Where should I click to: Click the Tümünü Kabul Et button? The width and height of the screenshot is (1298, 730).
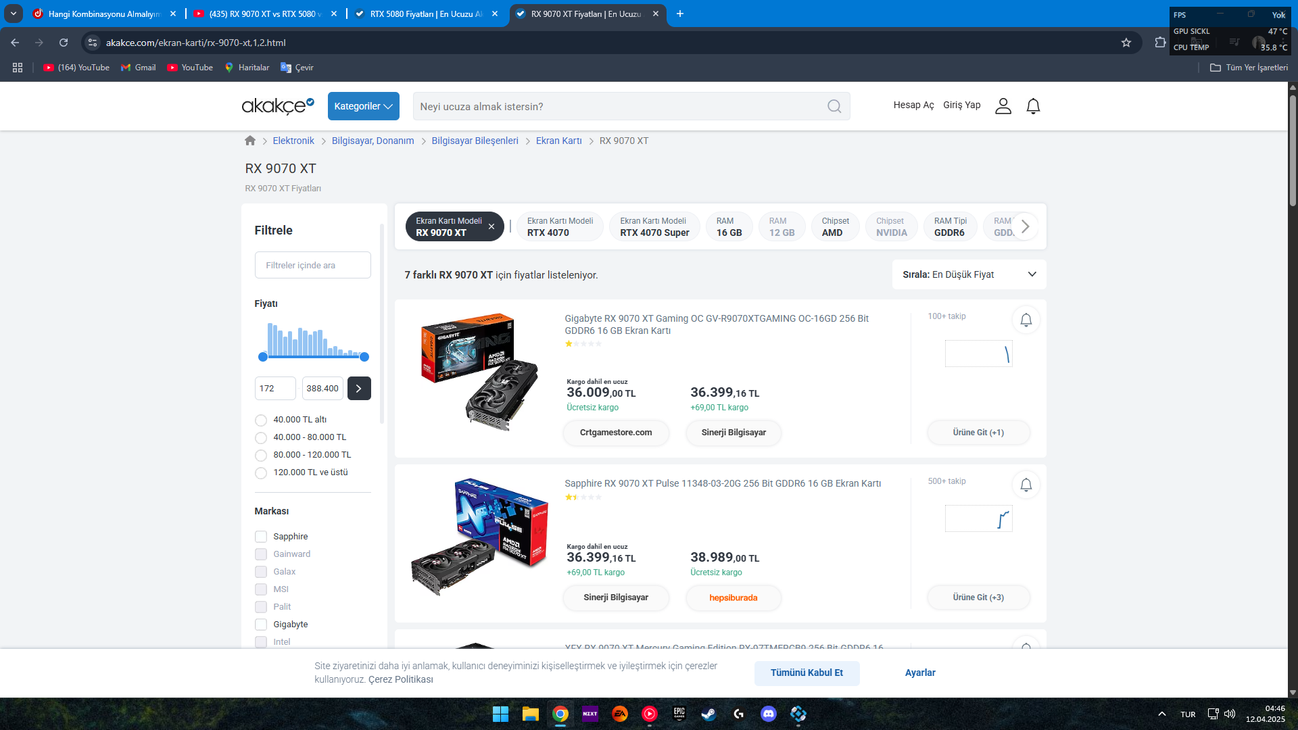807,673
